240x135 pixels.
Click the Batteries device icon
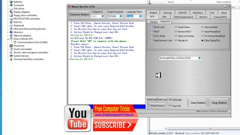[x=11, y=2]
